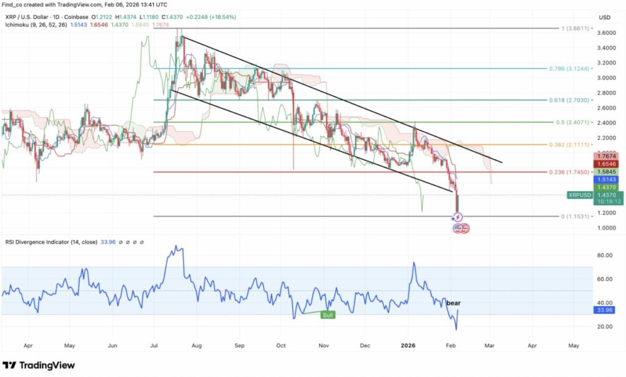Click the lightning bolt event icon below latest candle
The width and height of the screenshot is (626, 377).
click(x=458, y=217)
